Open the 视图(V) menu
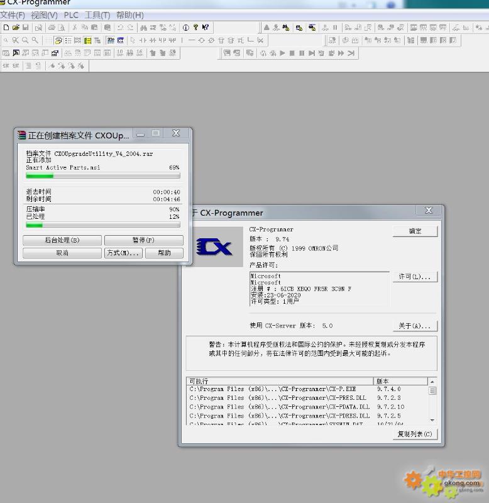This screenshot has width=489, height=503. (x=44, y=15)
